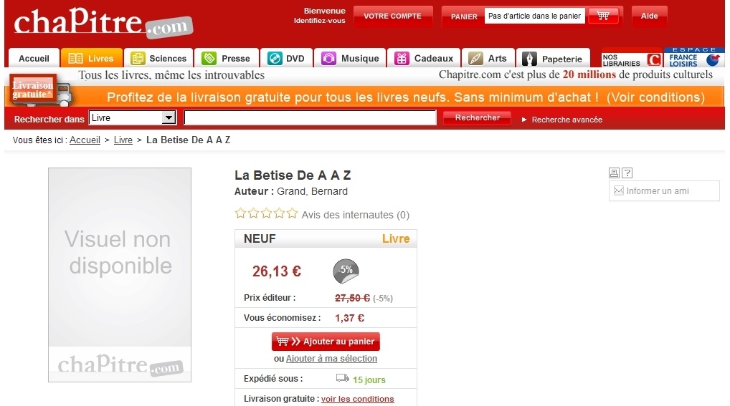Viewport: 730px width, 406px height.
Task: Click the search text input field
Action: [310, 117]
